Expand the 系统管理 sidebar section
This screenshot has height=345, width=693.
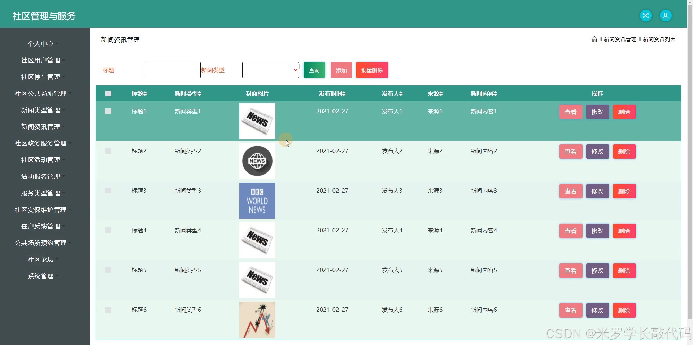pos(40,276)
